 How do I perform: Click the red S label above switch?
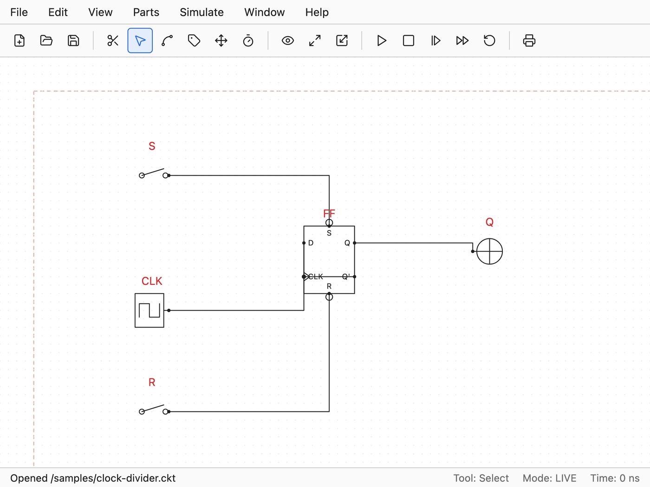(152, 146)
